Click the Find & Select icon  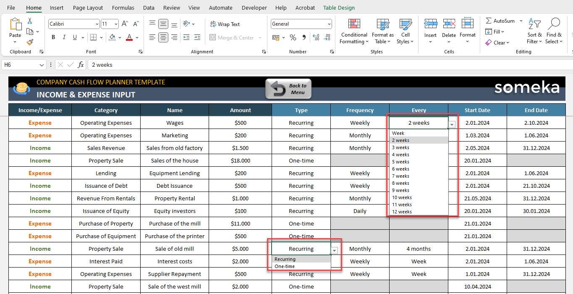(x=554, y=31)
